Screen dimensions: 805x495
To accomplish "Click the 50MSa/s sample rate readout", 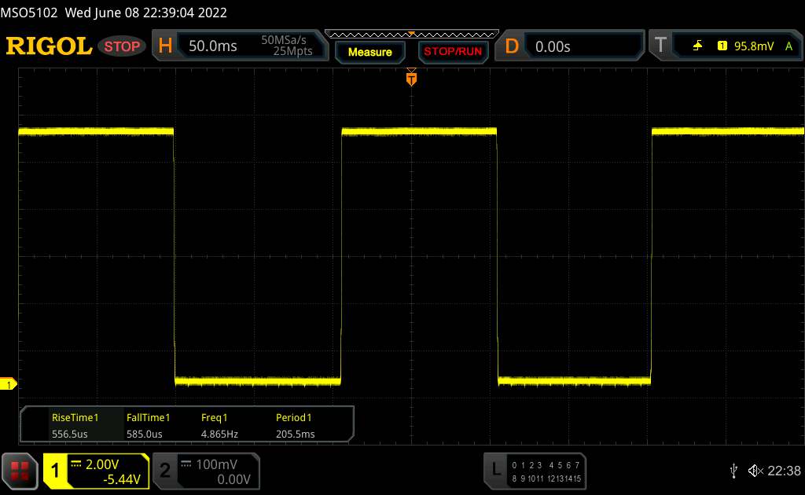I will [283, 40].
